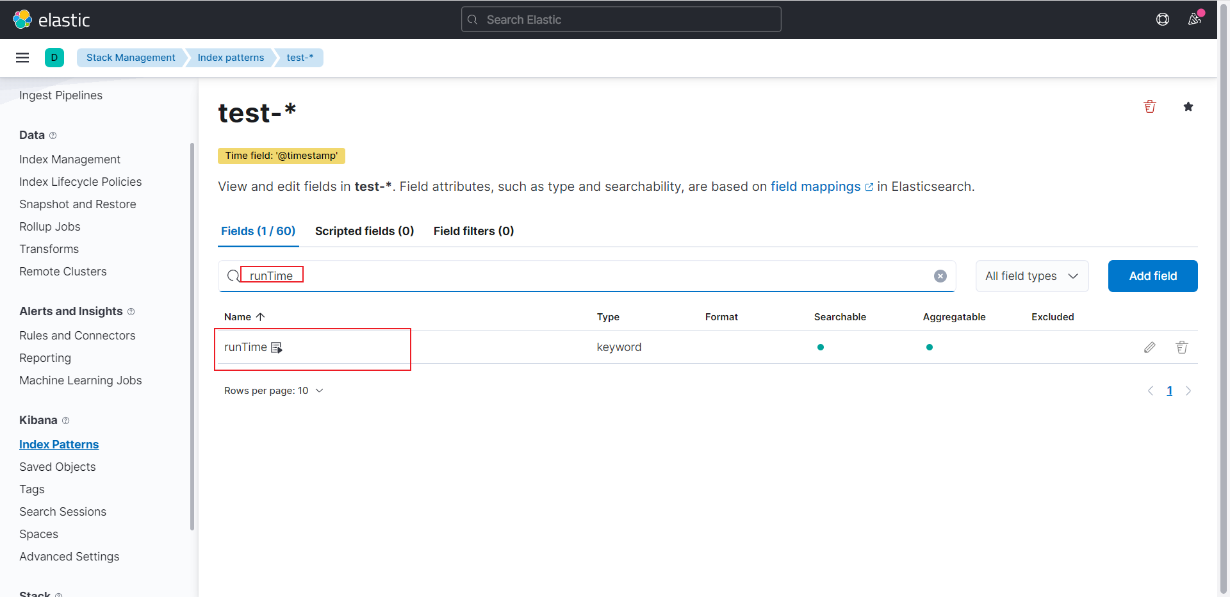Open Machine Learning Jobs
Screen dimensions: 1230x597
81,380
